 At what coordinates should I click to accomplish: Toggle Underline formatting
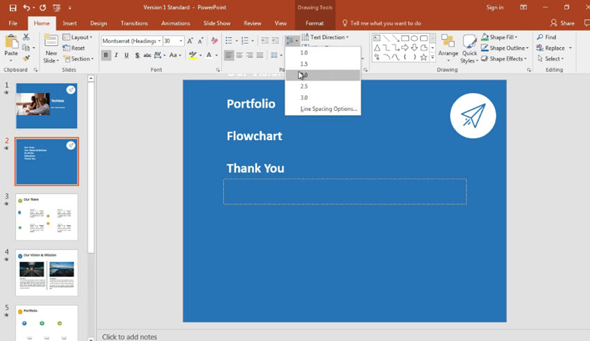point(126,55)
